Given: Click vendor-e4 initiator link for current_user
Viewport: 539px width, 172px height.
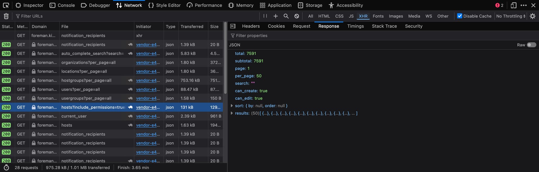Looking at the screenshot, I should [x=148, y=116].
